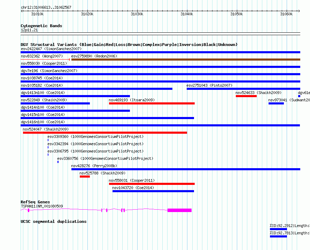Click the UCSC segmental duplications track title
The height and width of the screenshot is (250, 310).
point(54,221)
